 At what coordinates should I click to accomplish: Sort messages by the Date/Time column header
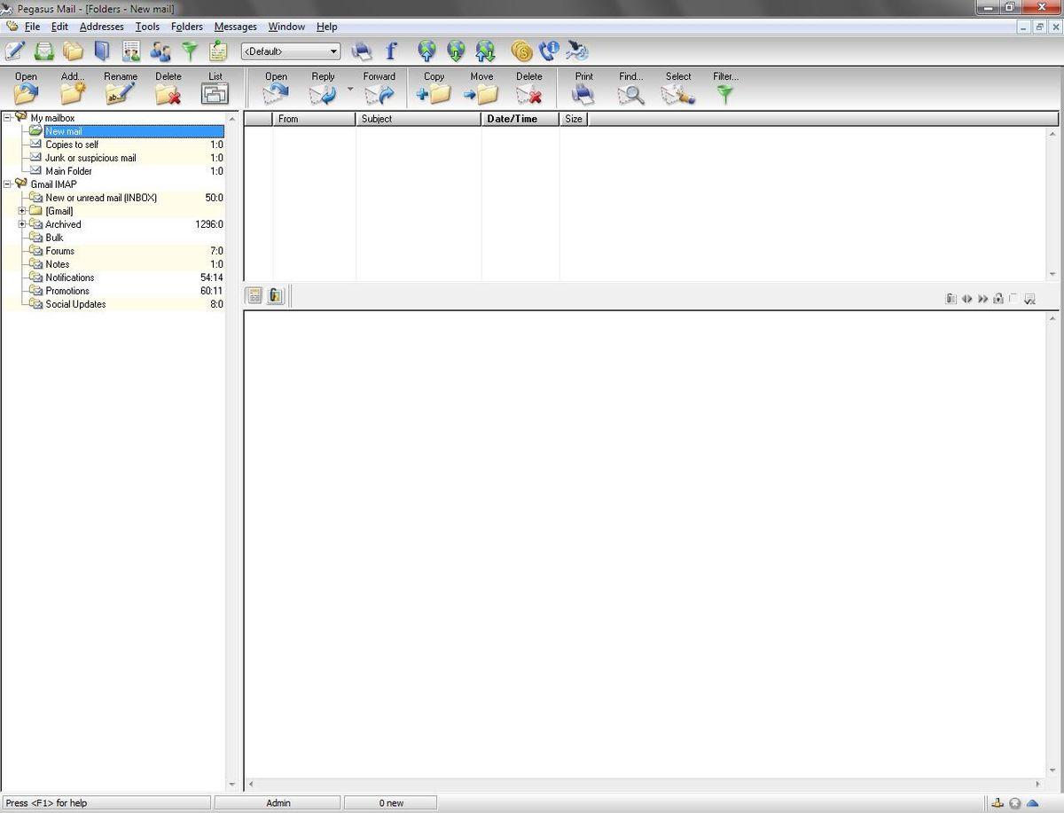[x=520, y=119]
